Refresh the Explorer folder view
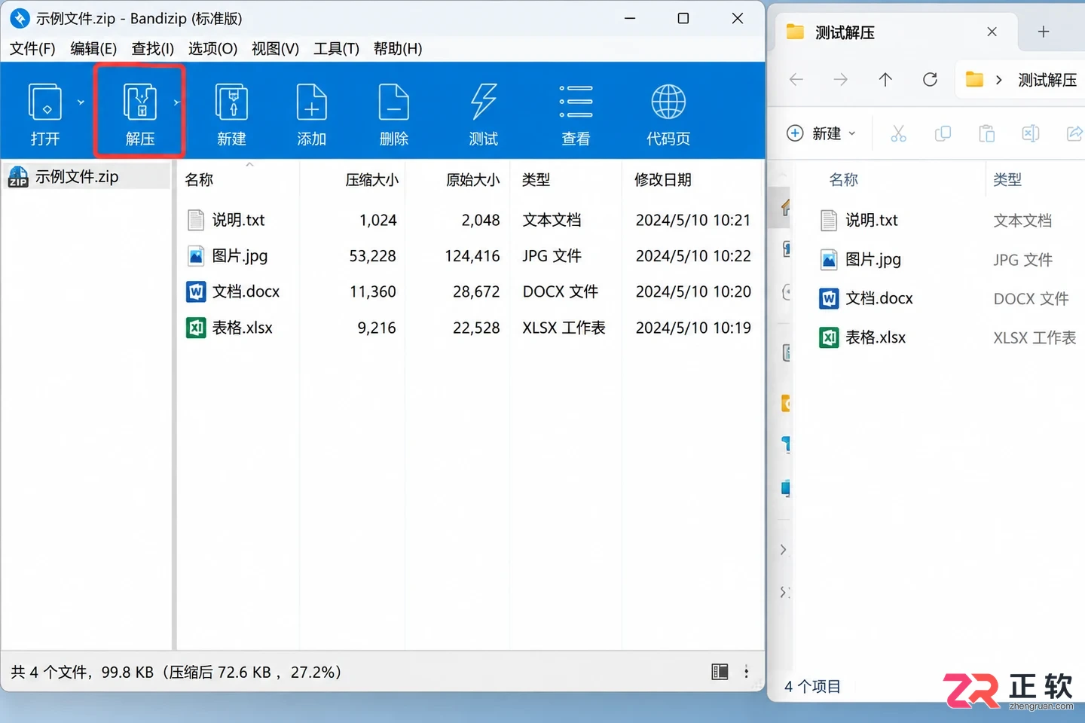The width and height of the screenshot is (1085, 723). click(x=931, y=80)
